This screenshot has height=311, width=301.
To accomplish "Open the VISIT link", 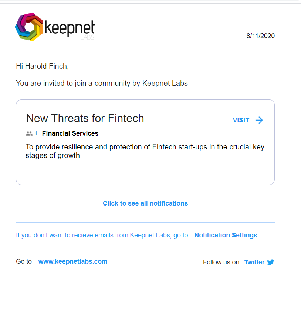I will pyautogui.click(x=241, y=120).
